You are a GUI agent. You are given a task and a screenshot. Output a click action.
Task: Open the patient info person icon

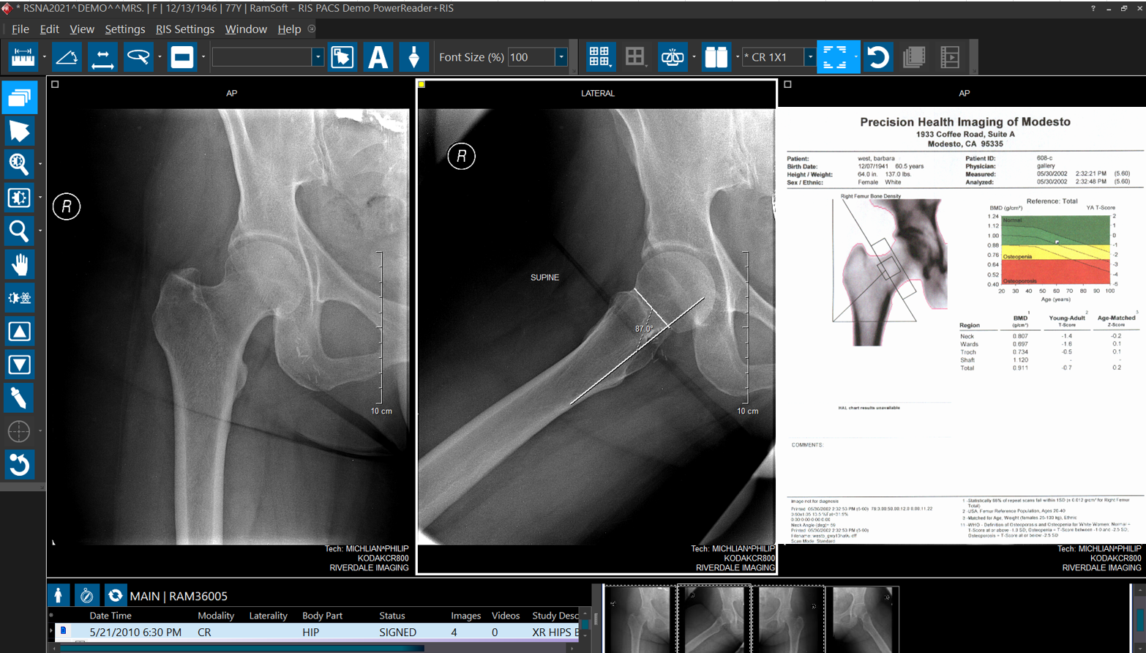coord(59,595)
